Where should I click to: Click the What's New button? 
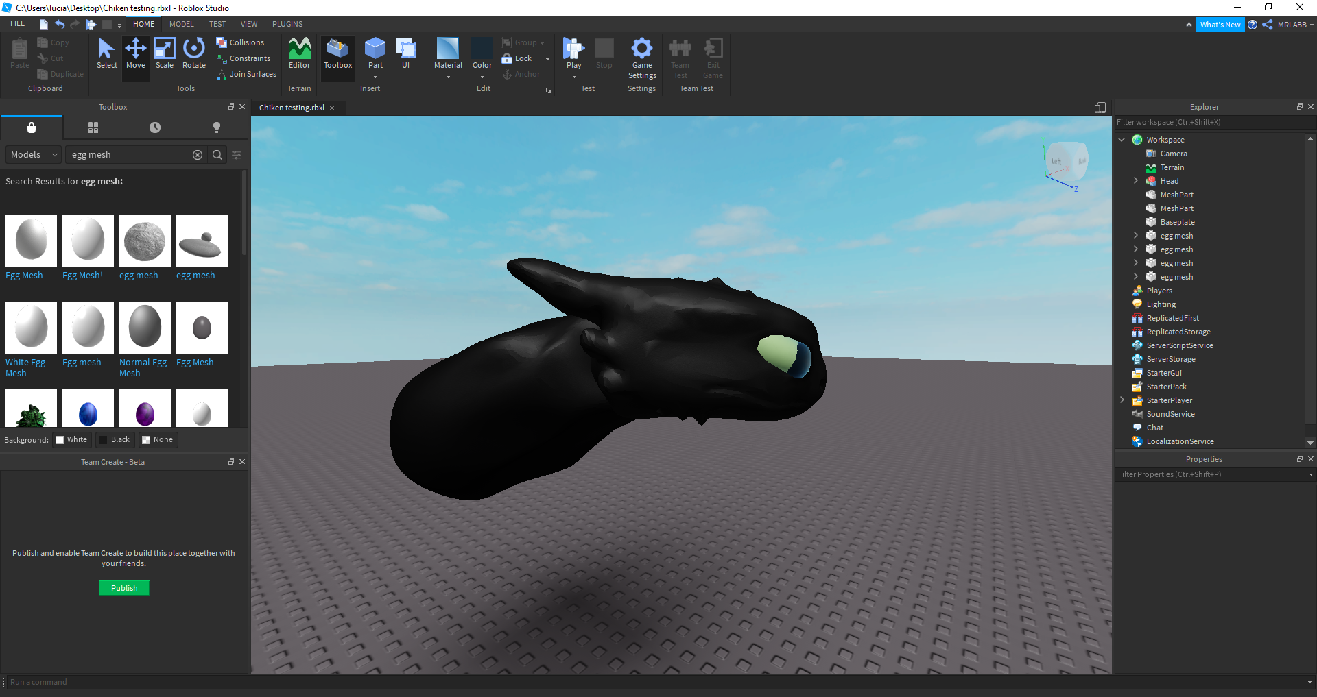[x=1220, y=25]
